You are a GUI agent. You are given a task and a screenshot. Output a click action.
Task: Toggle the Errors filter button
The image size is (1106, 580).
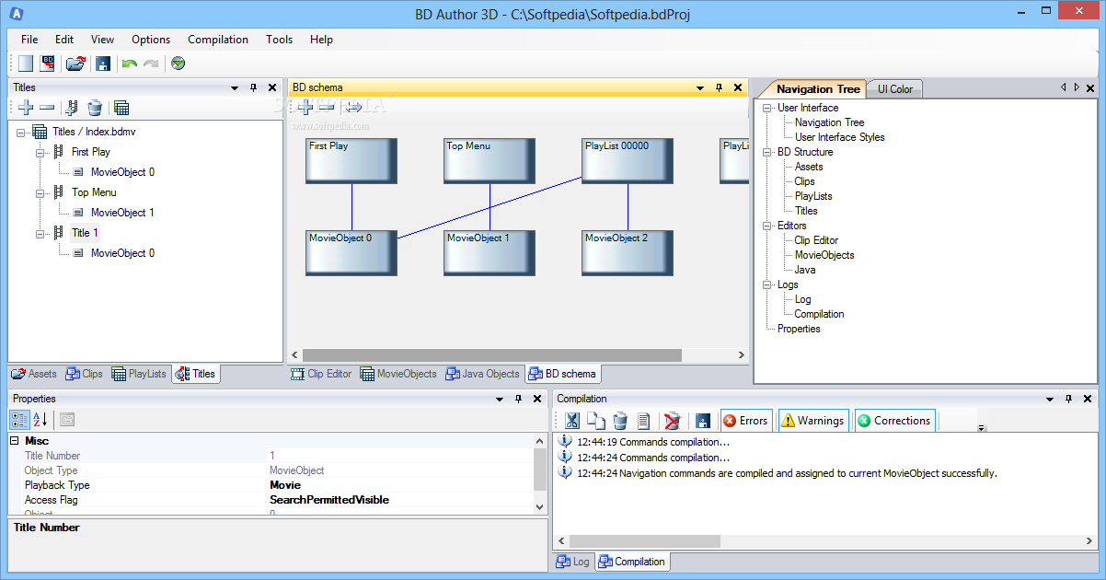tap(746, 421)
